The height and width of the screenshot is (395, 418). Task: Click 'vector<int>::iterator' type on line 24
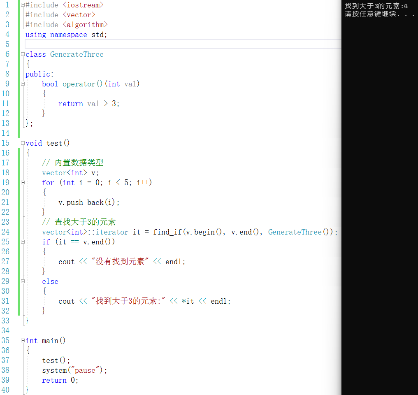[85, 232]
